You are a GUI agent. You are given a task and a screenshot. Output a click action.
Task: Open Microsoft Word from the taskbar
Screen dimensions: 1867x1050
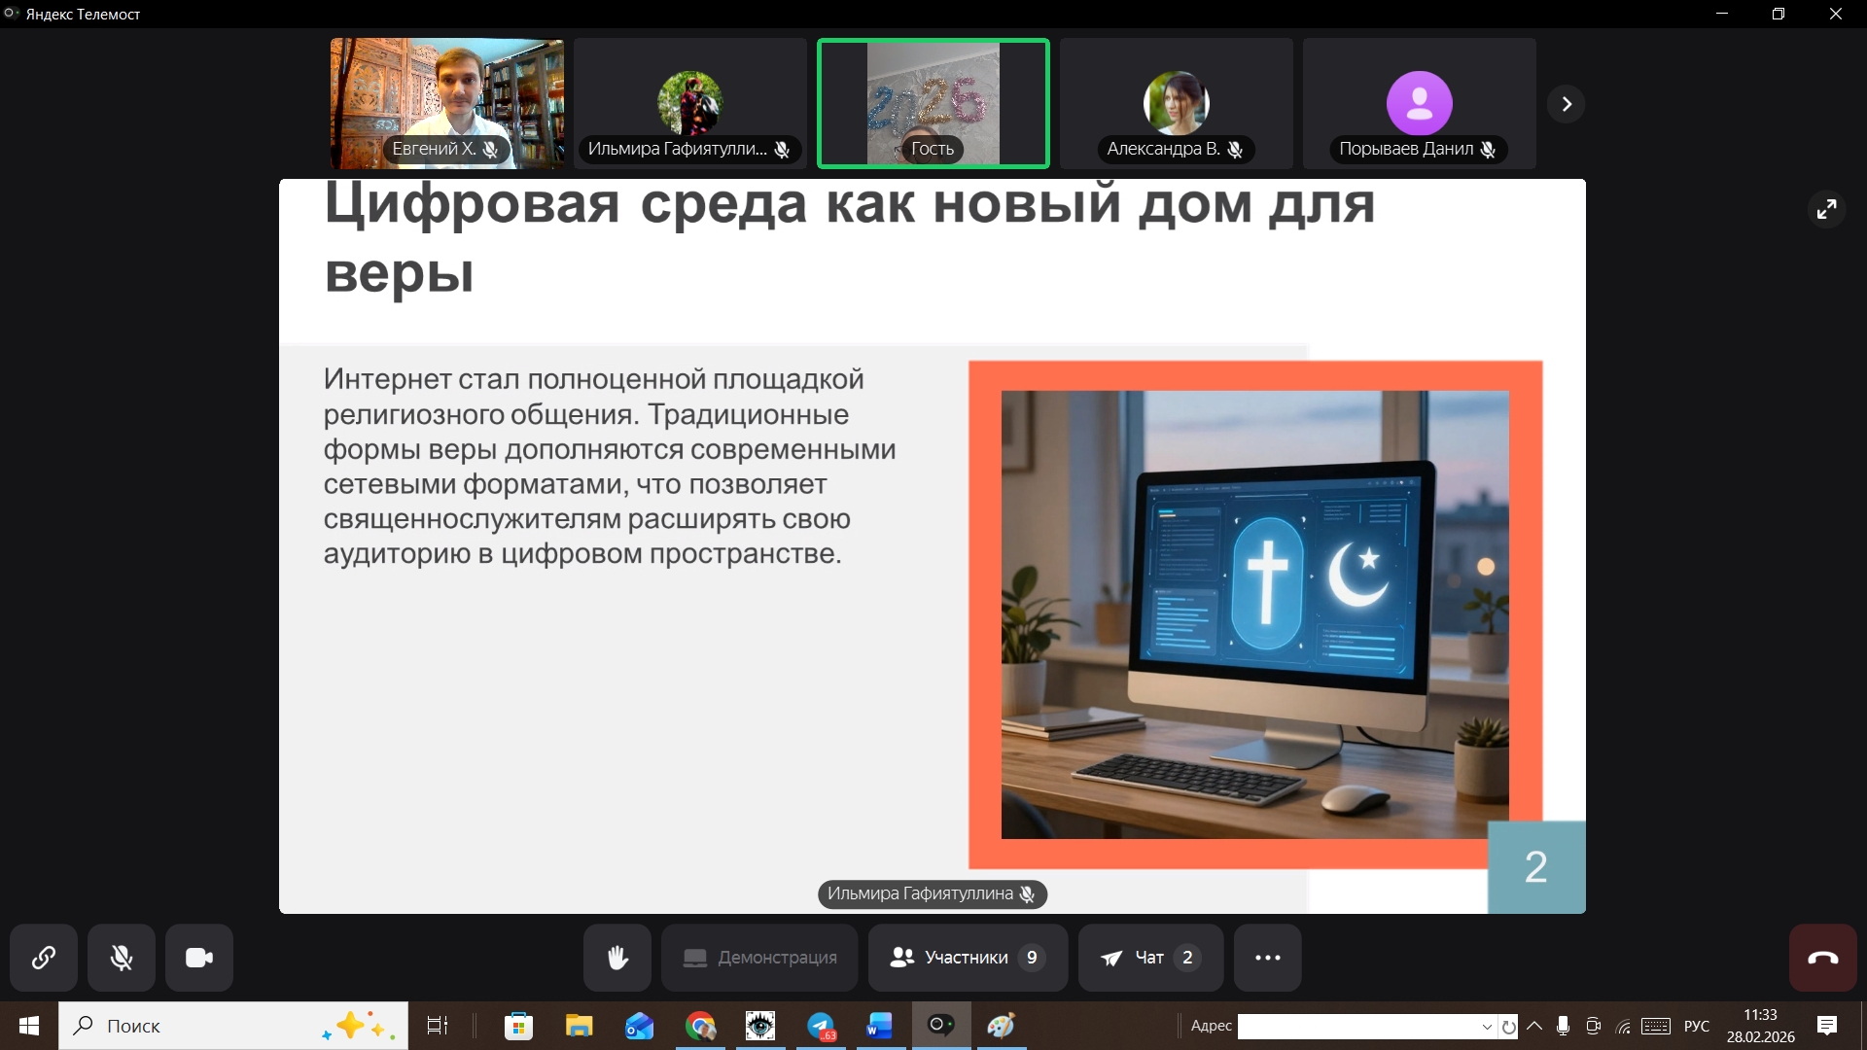(879, 1027)
